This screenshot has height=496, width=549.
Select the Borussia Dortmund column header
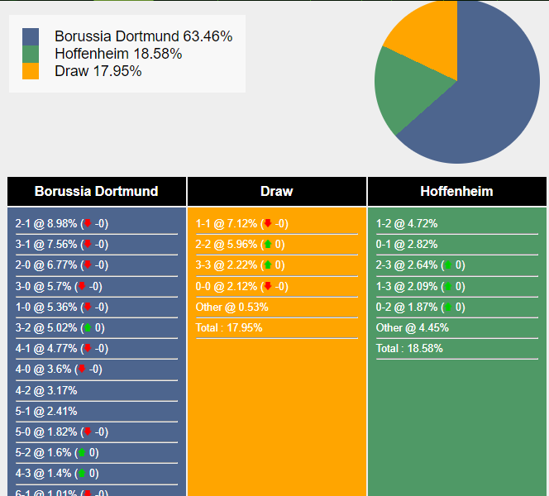pyautogui.click(x=97, y=192)
